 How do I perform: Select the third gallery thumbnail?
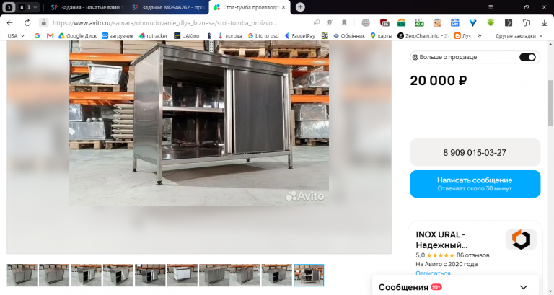click(x=86, y=275)
